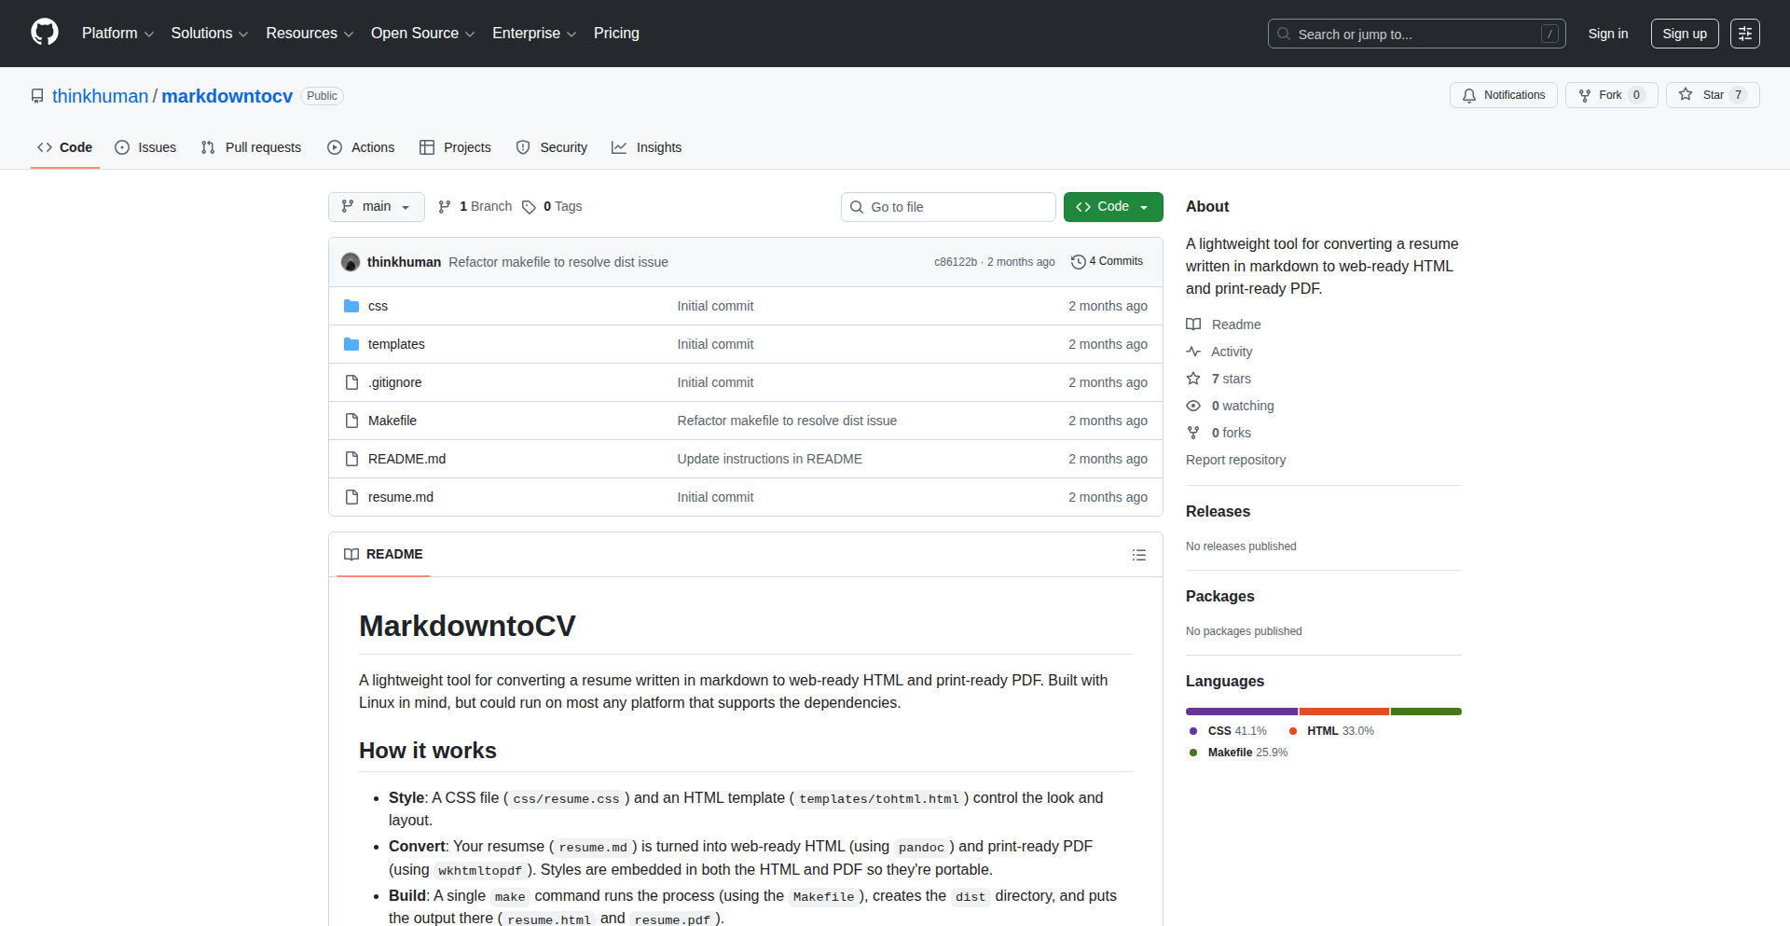Click the Fork repository icon

[1585, 95]
